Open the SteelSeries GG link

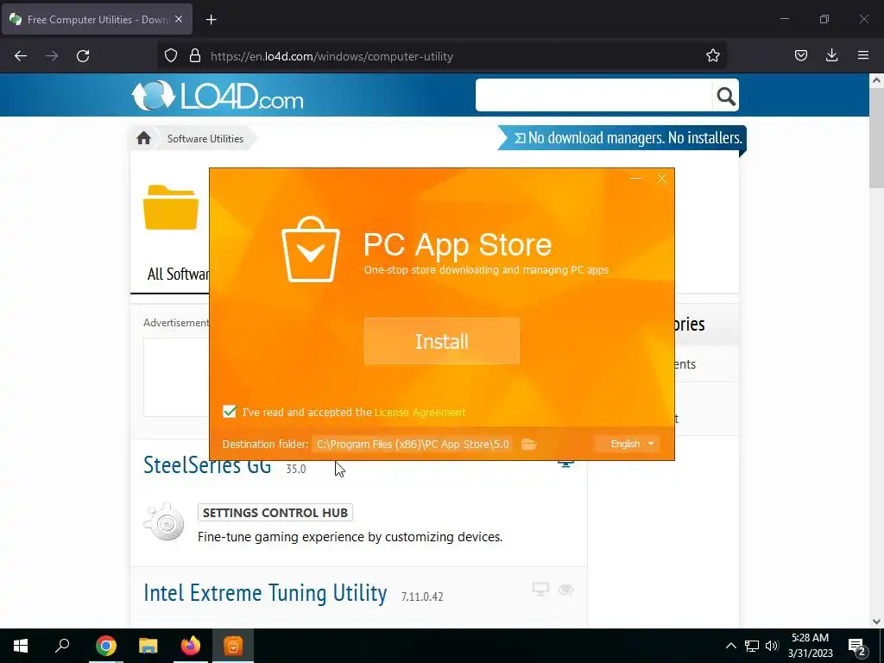click(x=207, y=465)
